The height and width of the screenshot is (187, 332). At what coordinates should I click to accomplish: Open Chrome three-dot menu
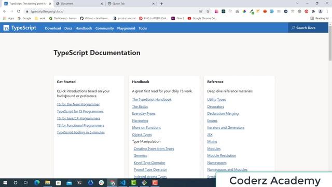coord(327,11)
